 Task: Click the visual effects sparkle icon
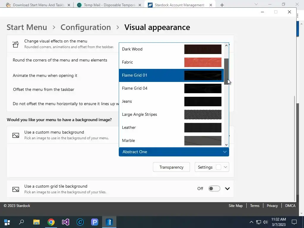pyautogui.click(x=16, y=44)
